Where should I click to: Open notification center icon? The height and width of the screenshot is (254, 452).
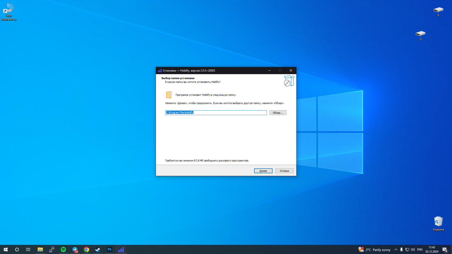pos(445,250)
